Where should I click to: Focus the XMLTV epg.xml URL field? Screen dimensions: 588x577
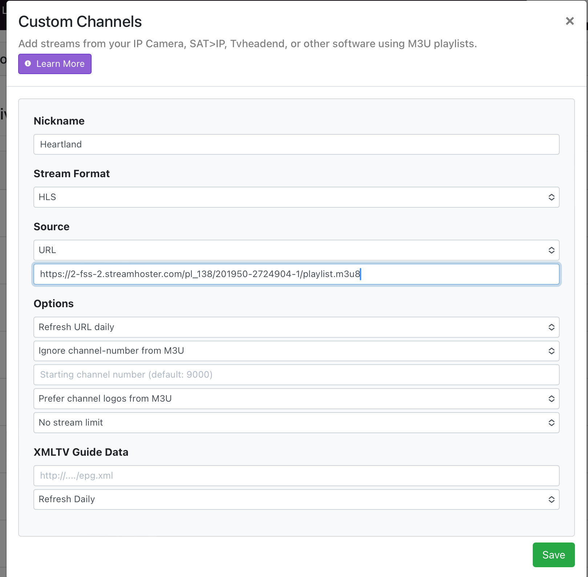[x=296, y=476]
